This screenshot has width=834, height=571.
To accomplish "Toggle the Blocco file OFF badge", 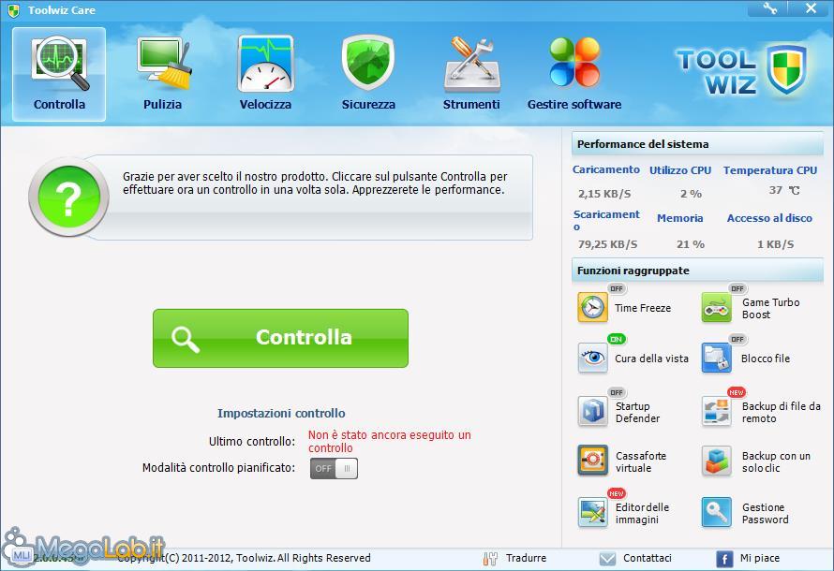I will [x=737, y=339].
